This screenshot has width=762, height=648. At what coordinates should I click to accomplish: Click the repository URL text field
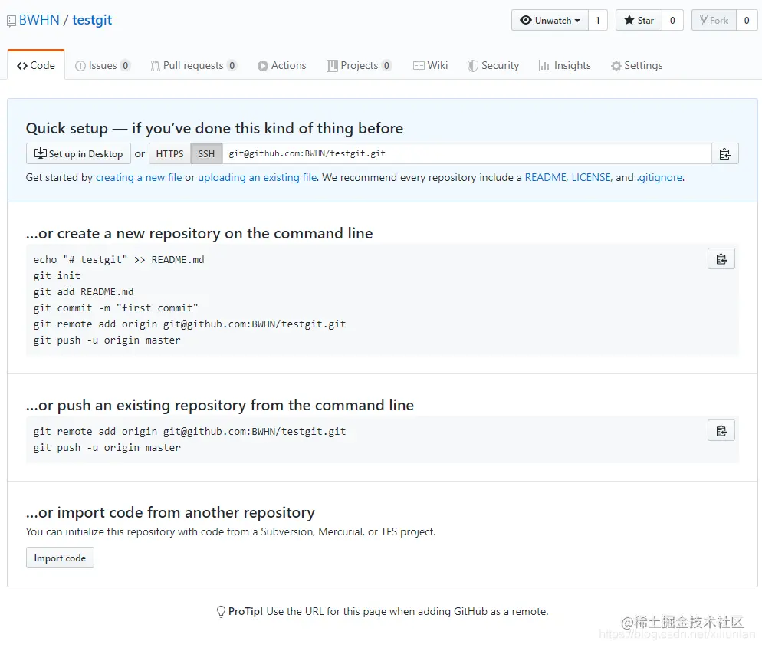pos(466,154)
